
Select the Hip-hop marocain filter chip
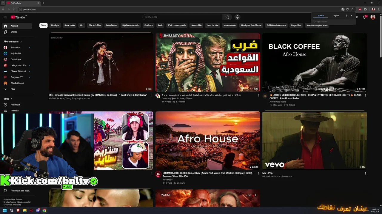coord(131,25)
